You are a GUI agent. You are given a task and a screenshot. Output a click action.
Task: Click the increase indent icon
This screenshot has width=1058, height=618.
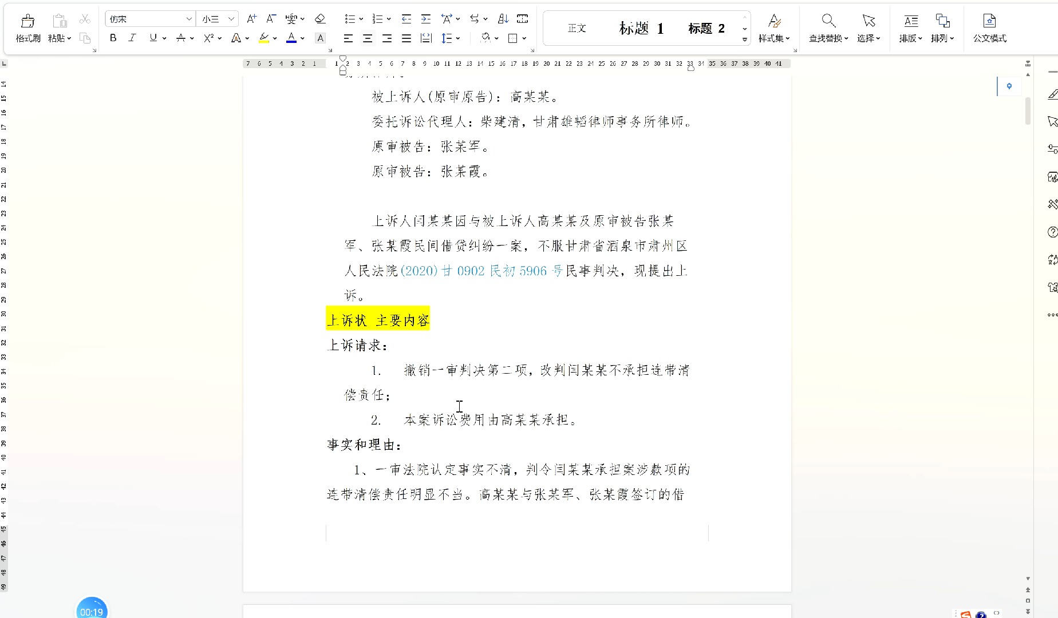[426, 19]
